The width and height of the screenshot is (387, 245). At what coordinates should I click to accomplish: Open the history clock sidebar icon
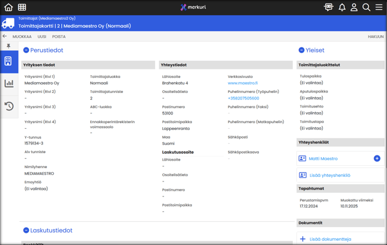coord(9,106)
